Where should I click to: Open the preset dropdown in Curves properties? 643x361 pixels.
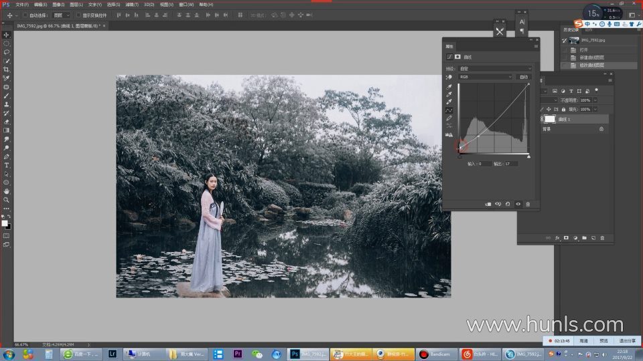[x=496, y=68]
